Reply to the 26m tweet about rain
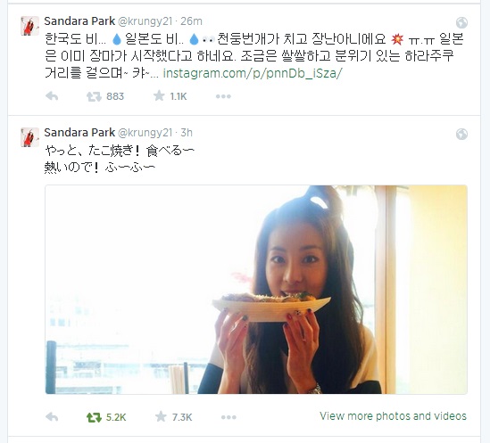490x443 pixels. tap(52, 96)
